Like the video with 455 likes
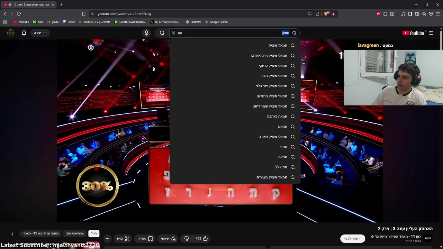 (202, 239)
